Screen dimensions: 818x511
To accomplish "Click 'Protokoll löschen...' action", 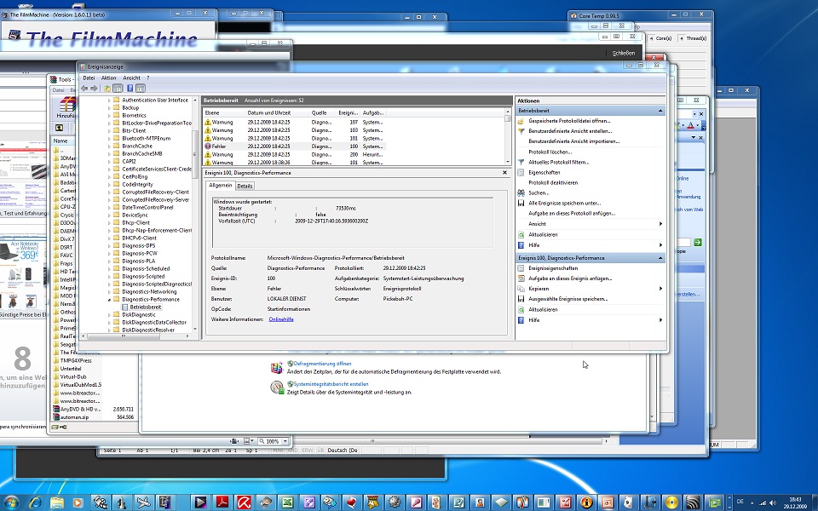I will 550,152.
